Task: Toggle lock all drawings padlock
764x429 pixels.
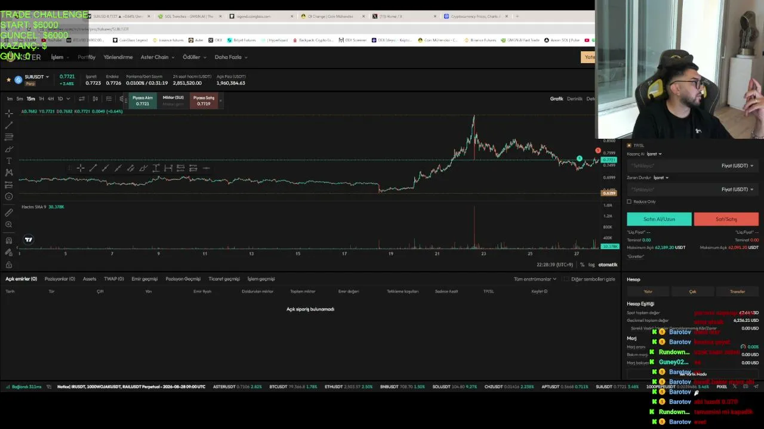Action: [x=9, y=265]
